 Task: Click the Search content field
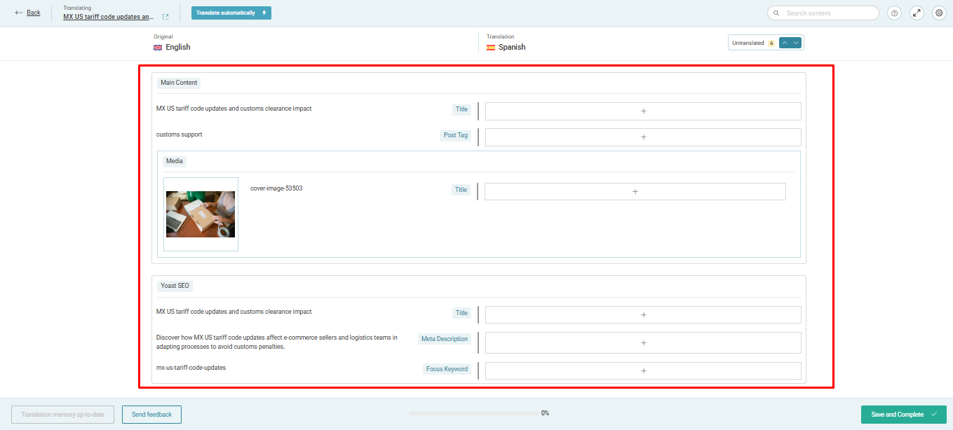pos(823,13)
